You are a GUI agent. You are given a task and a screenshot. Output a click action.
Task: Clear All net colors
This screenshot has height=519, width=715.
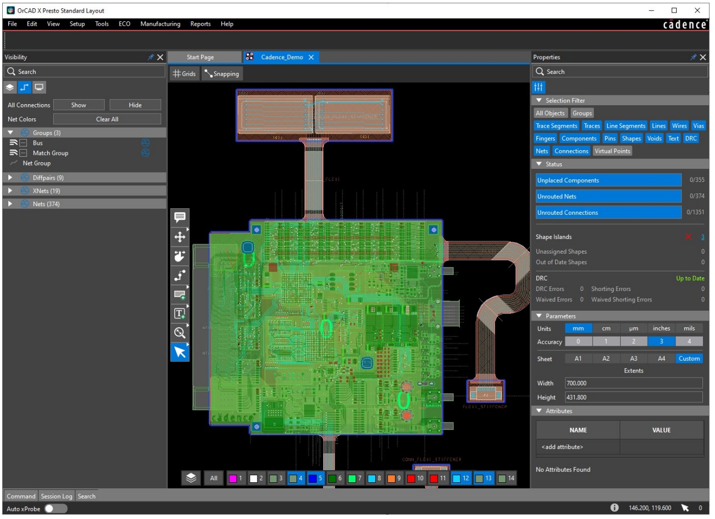(107, 119)
